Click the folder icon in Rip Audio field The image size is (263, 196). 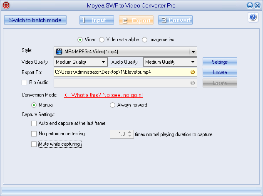point(193,83)
